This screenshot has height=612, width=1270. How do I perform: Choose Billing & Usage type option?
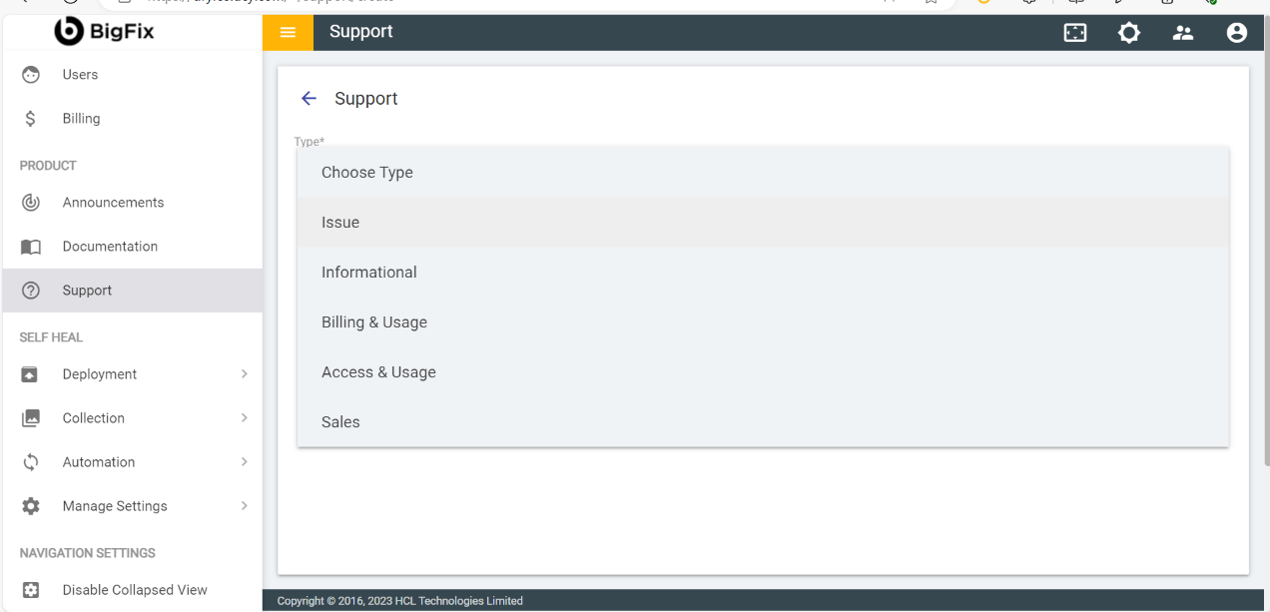pyautogui.click(x=763, y=322)
